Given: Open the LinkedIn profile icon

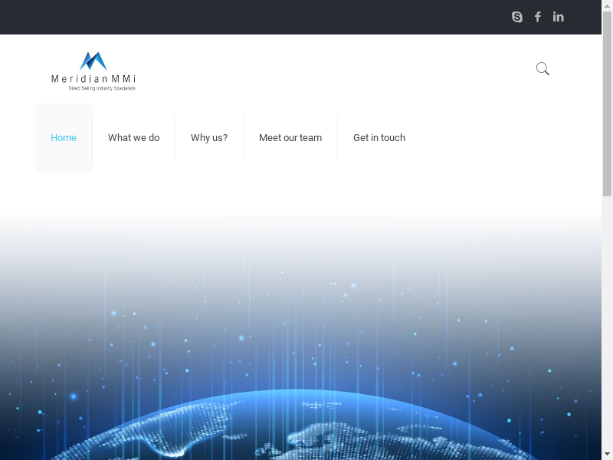Looking at the screenshot, I should click(559, 17).
